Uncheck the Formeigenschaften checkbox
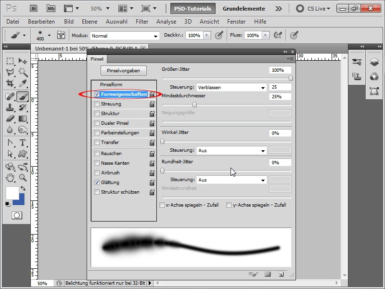Image resolution: width=385 pixels, height=289 pixels. point(97,94)
